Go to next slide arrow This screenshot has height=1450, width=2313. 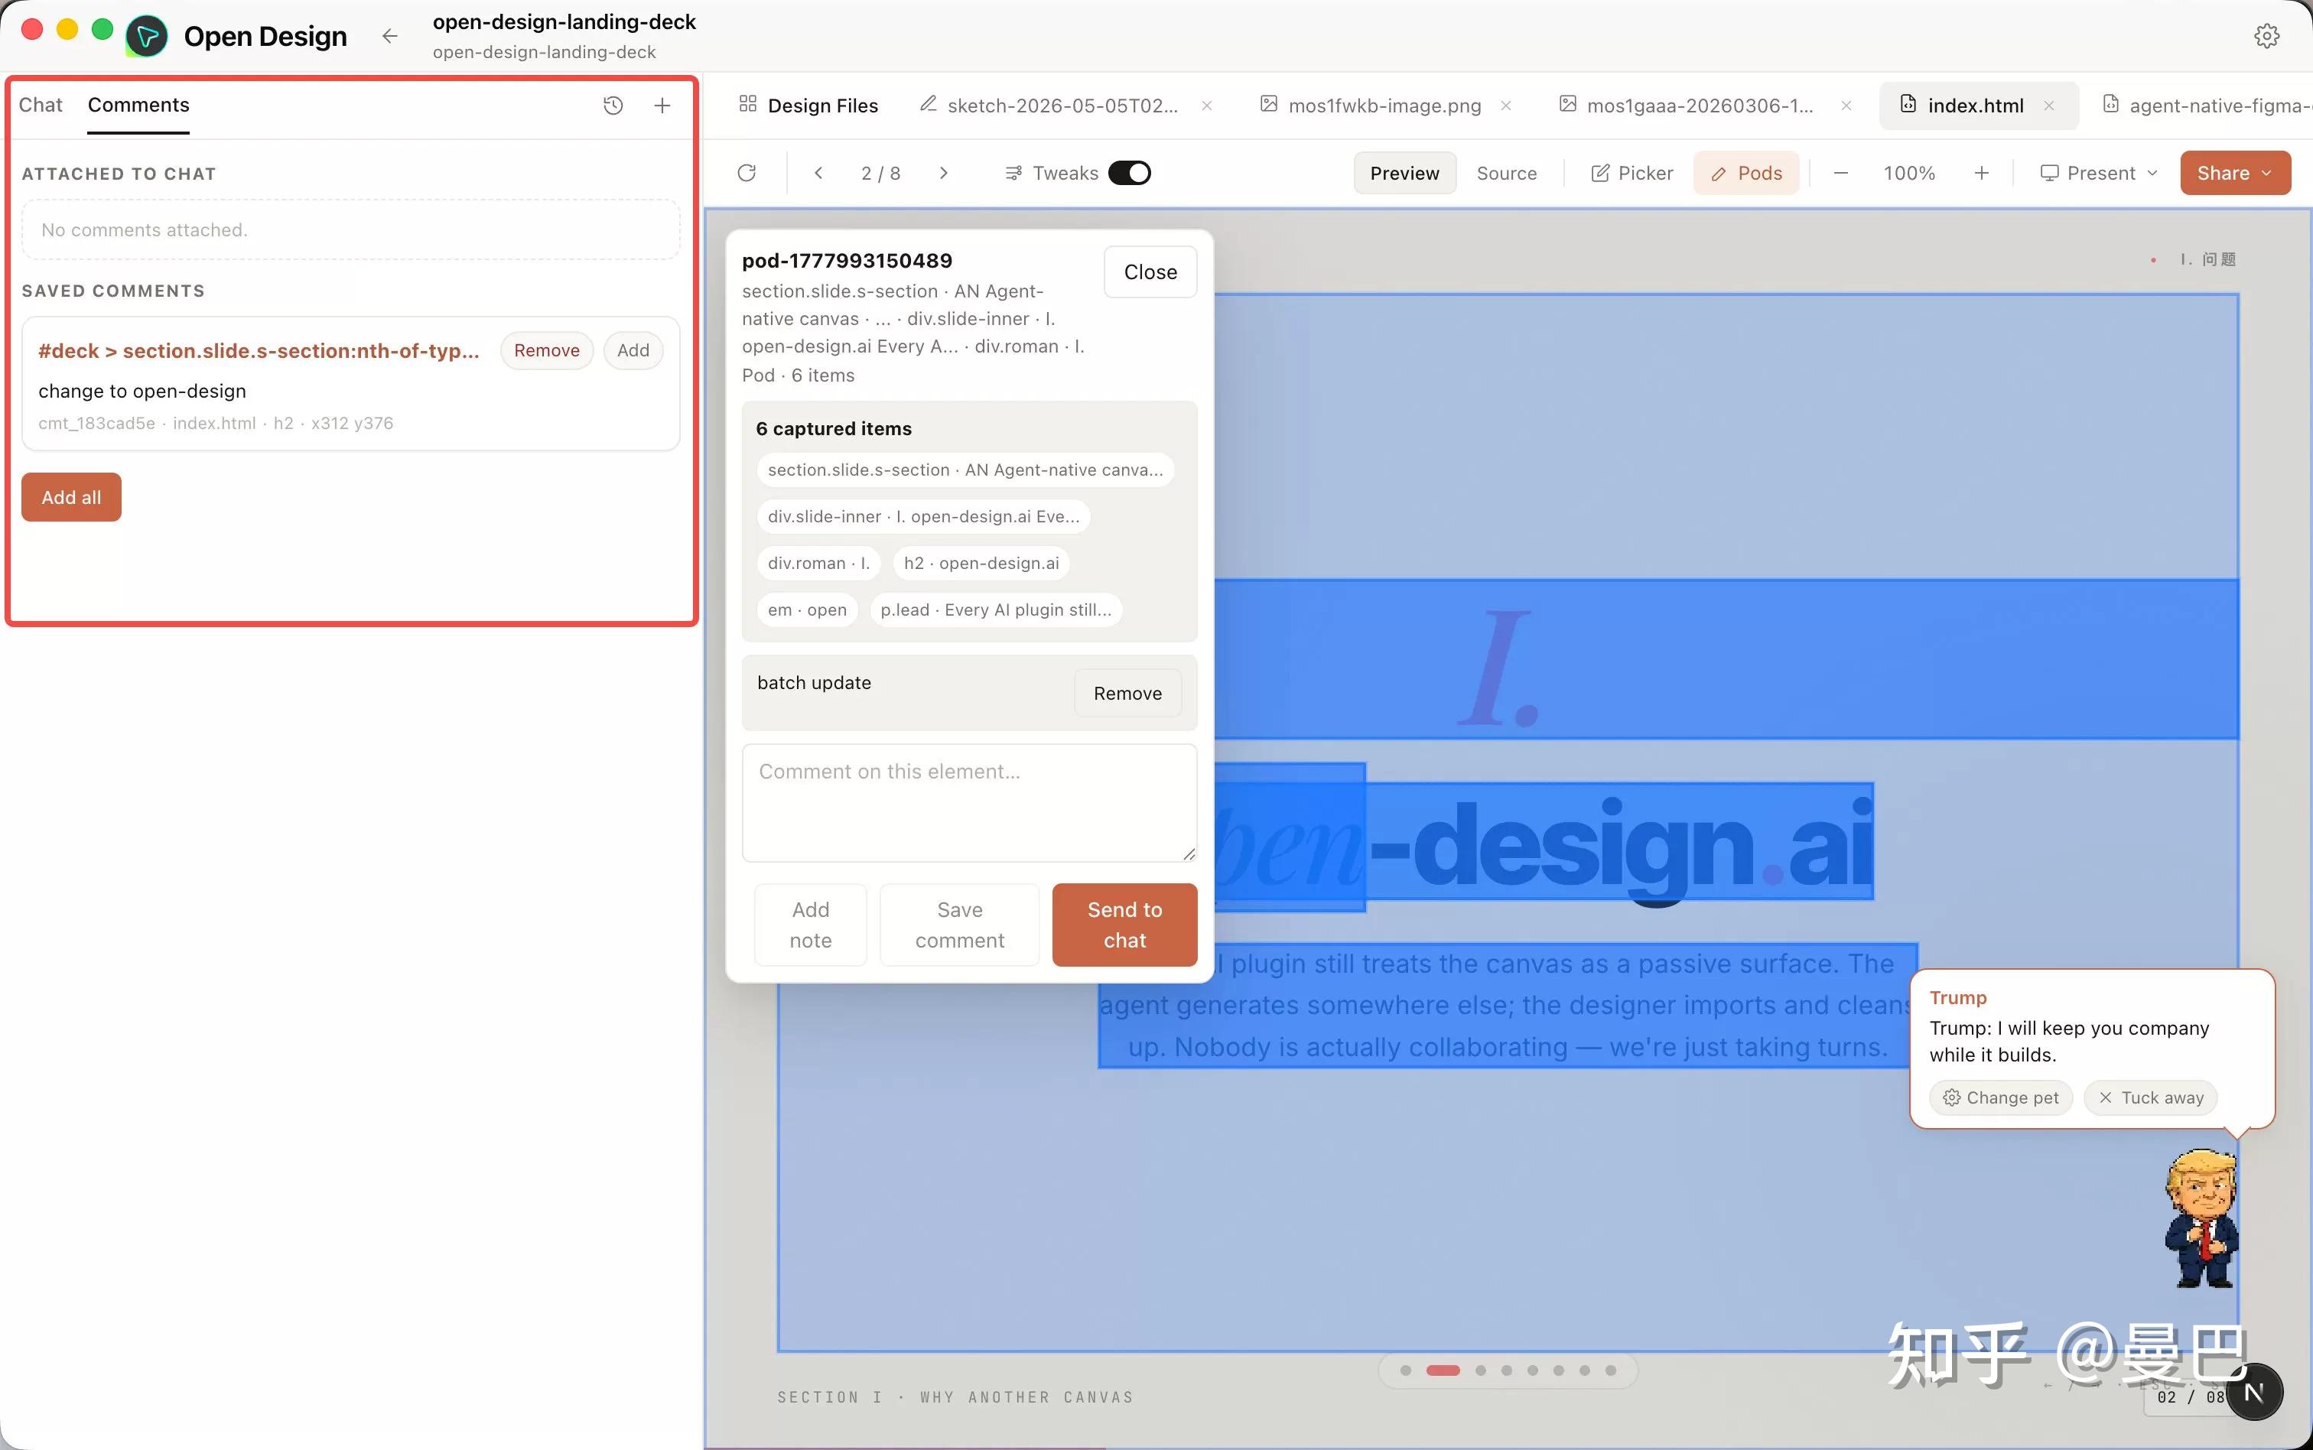(x=944, y=173)
